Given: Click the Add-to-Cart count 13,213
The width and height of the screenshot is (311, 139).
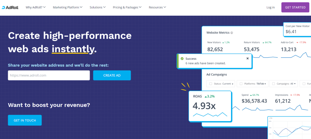Looking at the screenshot, I should pos(289,49).
